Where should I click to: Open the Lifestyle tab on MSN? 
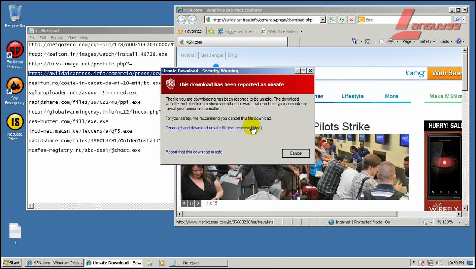pyautogui.click(x=352, y=96)
